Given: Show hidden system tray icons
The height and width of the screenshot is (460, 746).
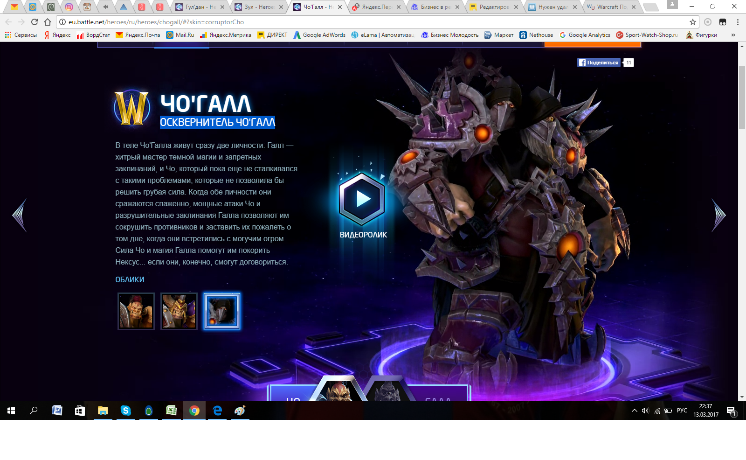Looking at the screenshot, I should (x=634, y=411).
